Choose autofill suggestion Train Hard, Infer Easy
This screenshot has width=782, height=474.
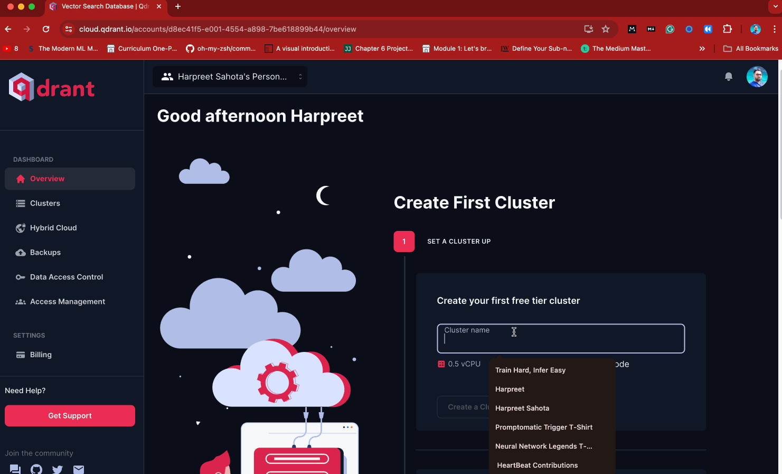coord(552,370)
